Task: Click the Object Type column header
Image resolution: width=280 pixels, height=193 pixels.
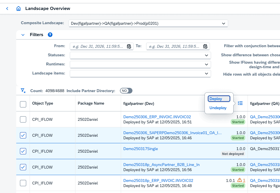Action: point(42,103)
